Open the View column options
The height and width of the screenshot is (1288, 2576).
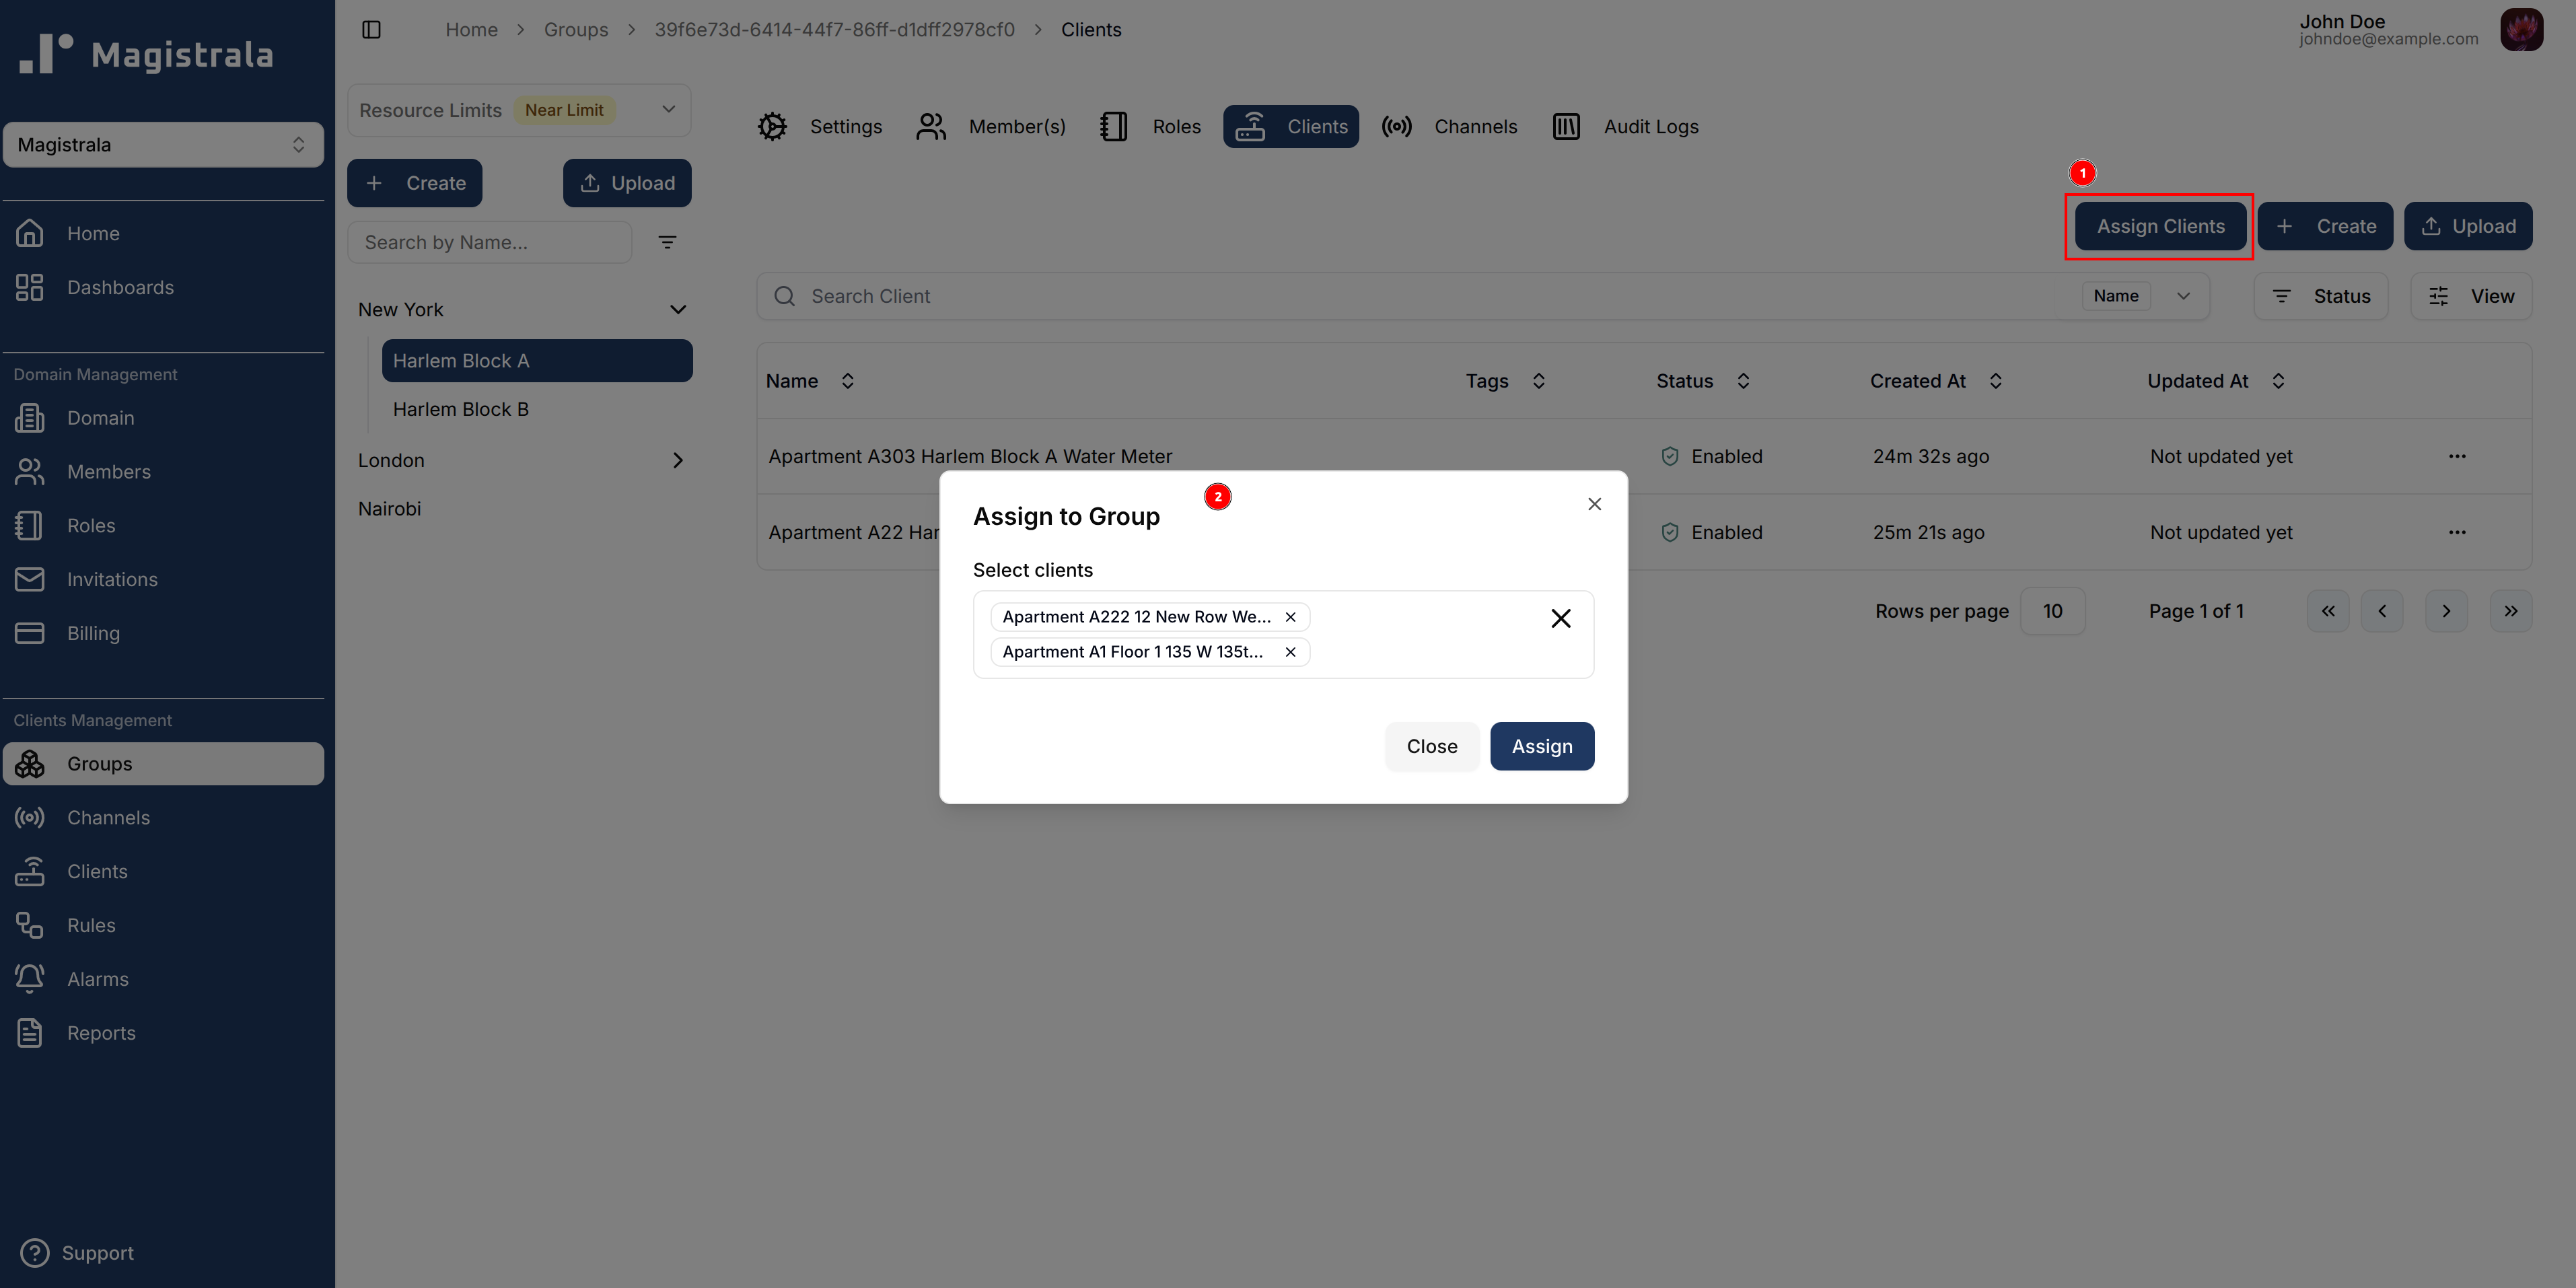pyautogui.click(x=2472, y=295)
